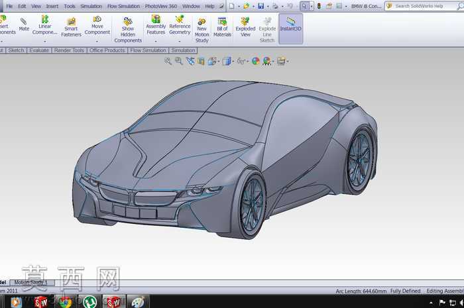Click the Previous View icon
The width and height of the screenshot is (464, 308).
(x=190, y=61)
